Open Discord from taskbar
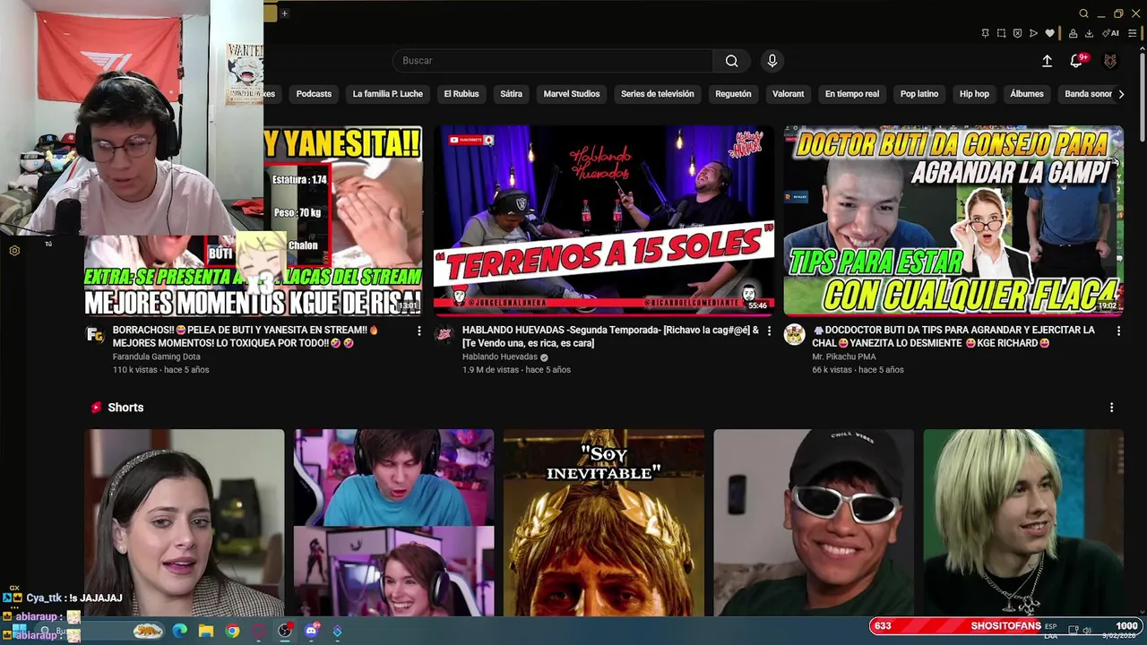The image size is (1147, 645). coord(311,631)
